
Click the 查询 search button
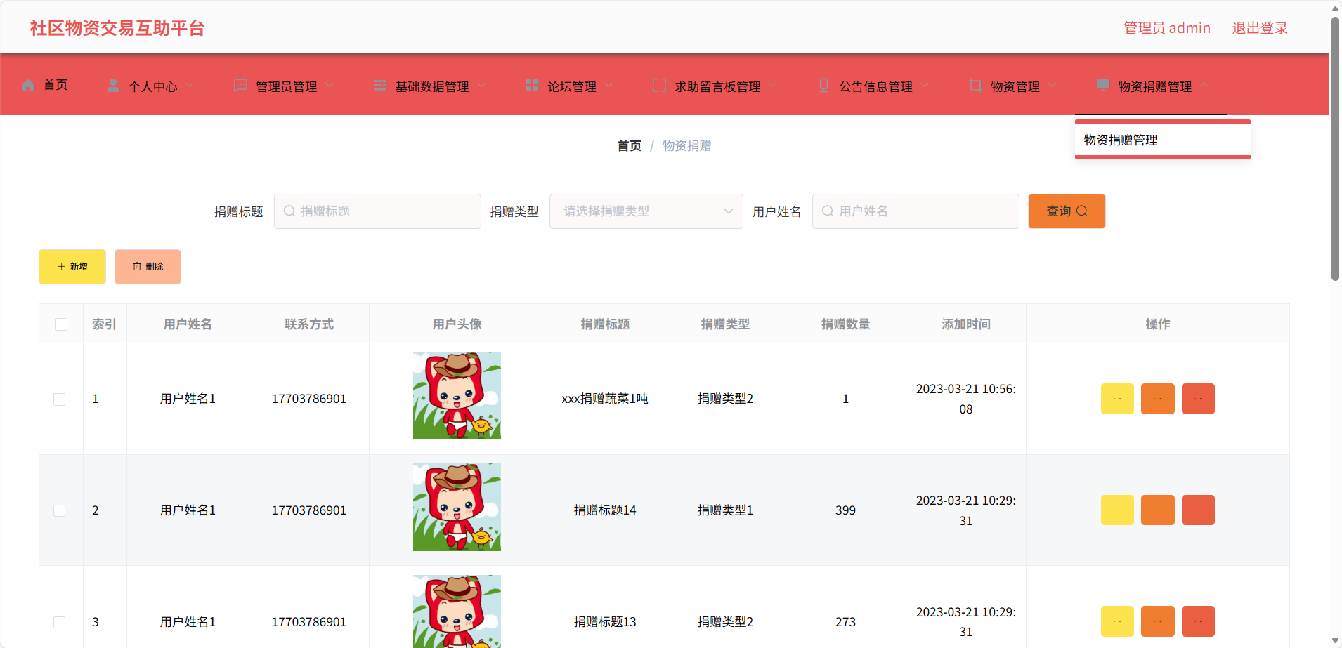tap(1067, 211)
